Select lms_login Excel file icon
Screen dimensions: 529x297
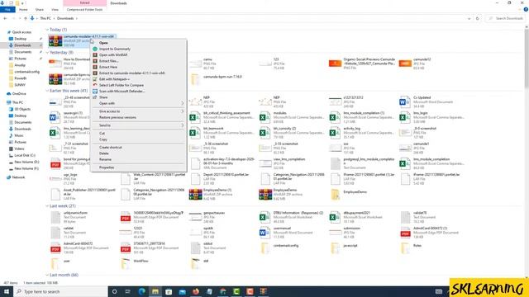coord(404,117)
